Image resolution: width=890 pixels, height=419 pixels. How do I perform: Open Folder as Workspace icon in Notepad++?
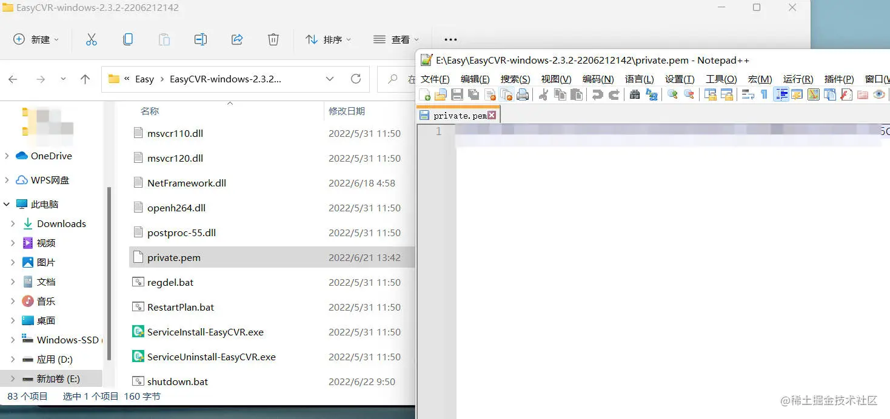[x=863, y=94]
